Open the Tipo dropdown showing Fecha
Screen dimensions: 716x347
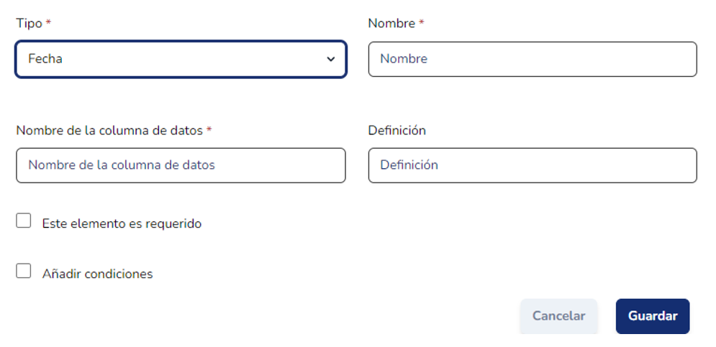click(x=180, y=59)
